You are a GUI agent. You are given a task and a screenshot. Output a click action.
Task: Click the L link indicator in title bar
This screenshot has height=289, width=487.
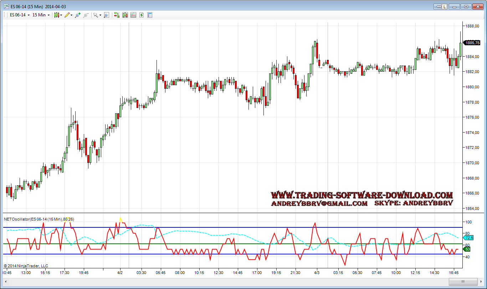tap(445, 6)
